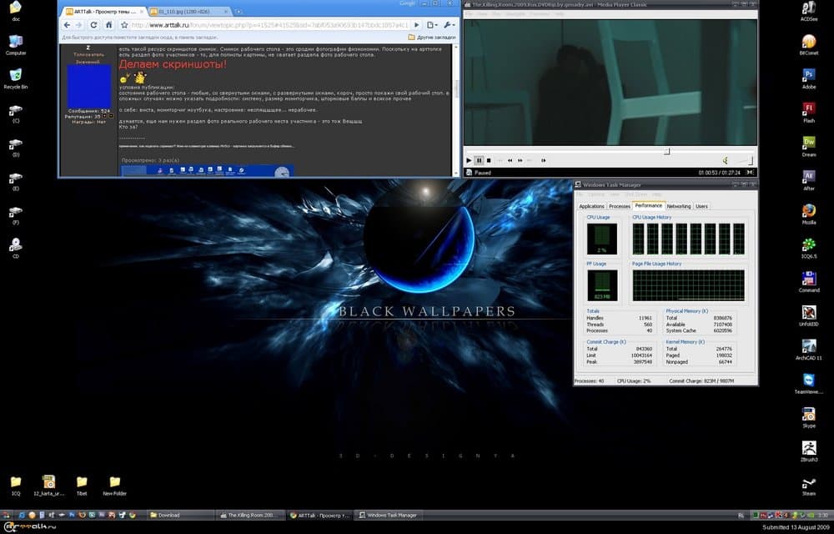Open the Skype desktop shortcut

tap(808, 418)
